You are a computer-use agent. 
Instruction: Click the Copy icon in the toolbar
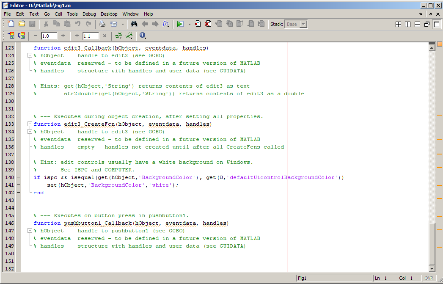(57, 24)
